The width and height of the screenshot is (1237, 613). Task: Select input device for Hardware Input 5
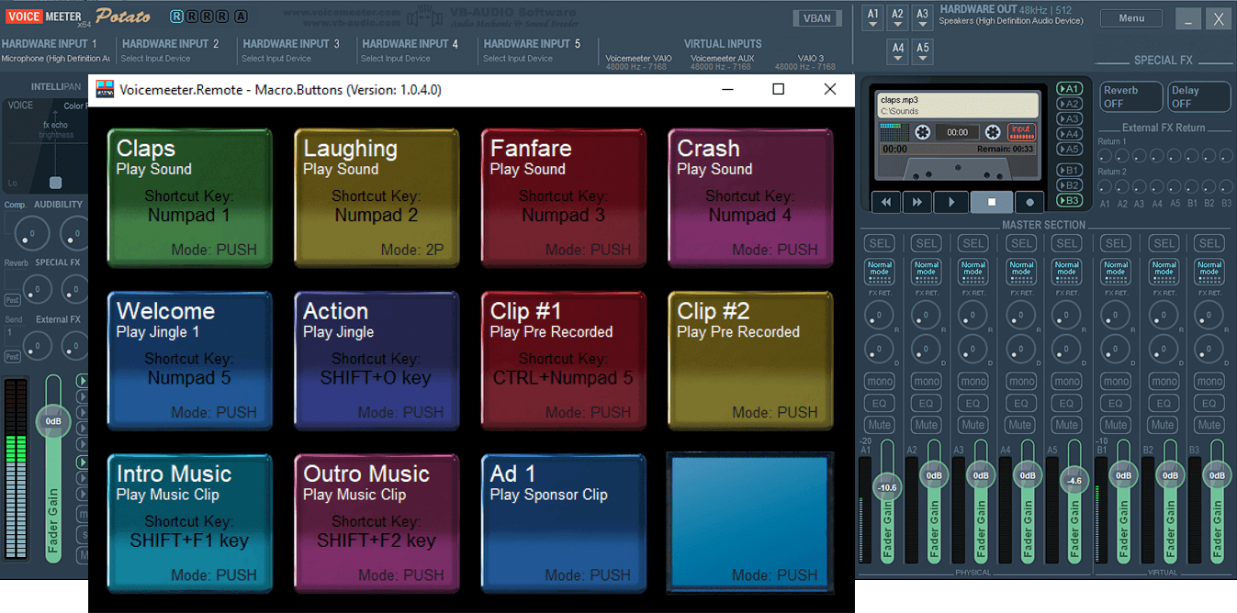pyautogui.click(x=518, y=59)
